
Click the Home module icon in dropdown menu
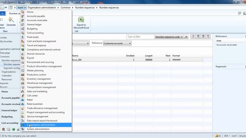pos(23,12)
